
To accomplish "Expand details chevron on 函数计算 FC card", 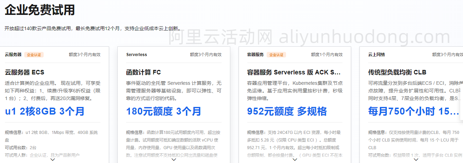I will (174, 160).
